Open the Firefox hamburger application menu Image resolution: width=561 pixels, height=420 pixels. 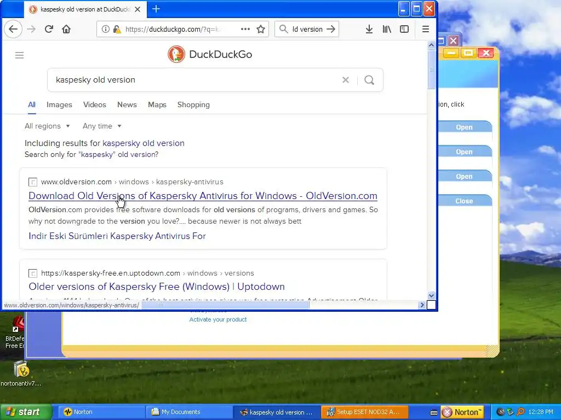pyautogui.click(x=425, y=30)
